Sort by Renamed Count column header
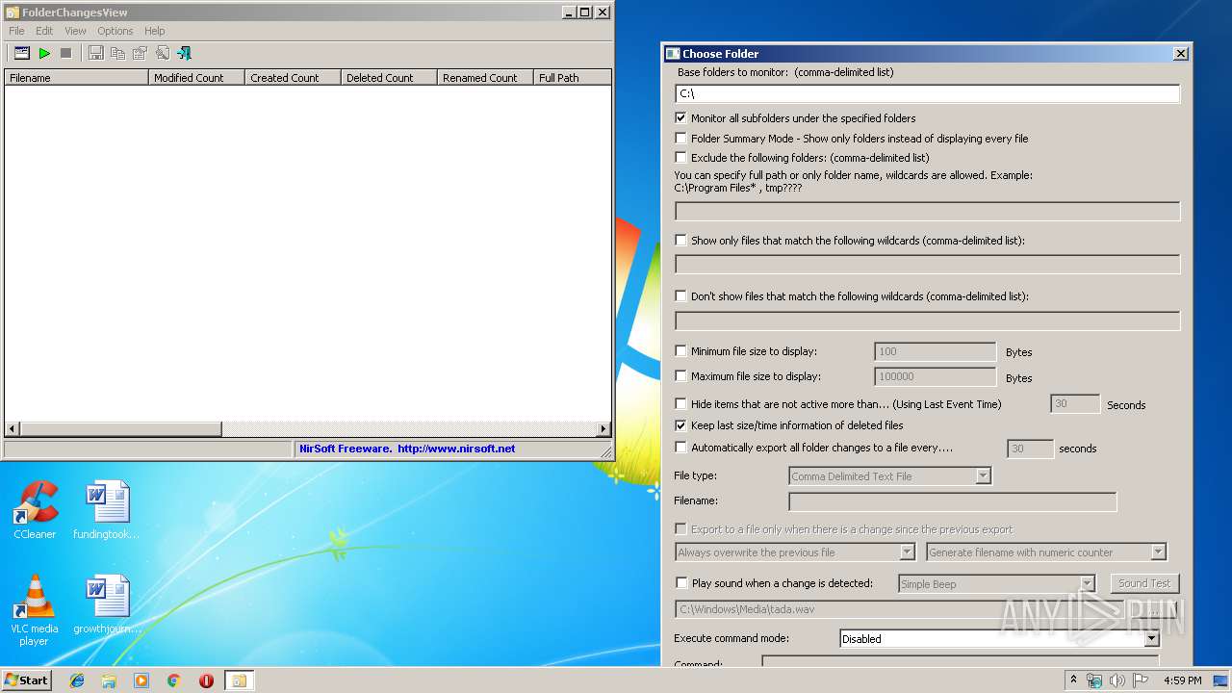The image size is (1232, 693). pyautogui.click(x=486, y=78)
